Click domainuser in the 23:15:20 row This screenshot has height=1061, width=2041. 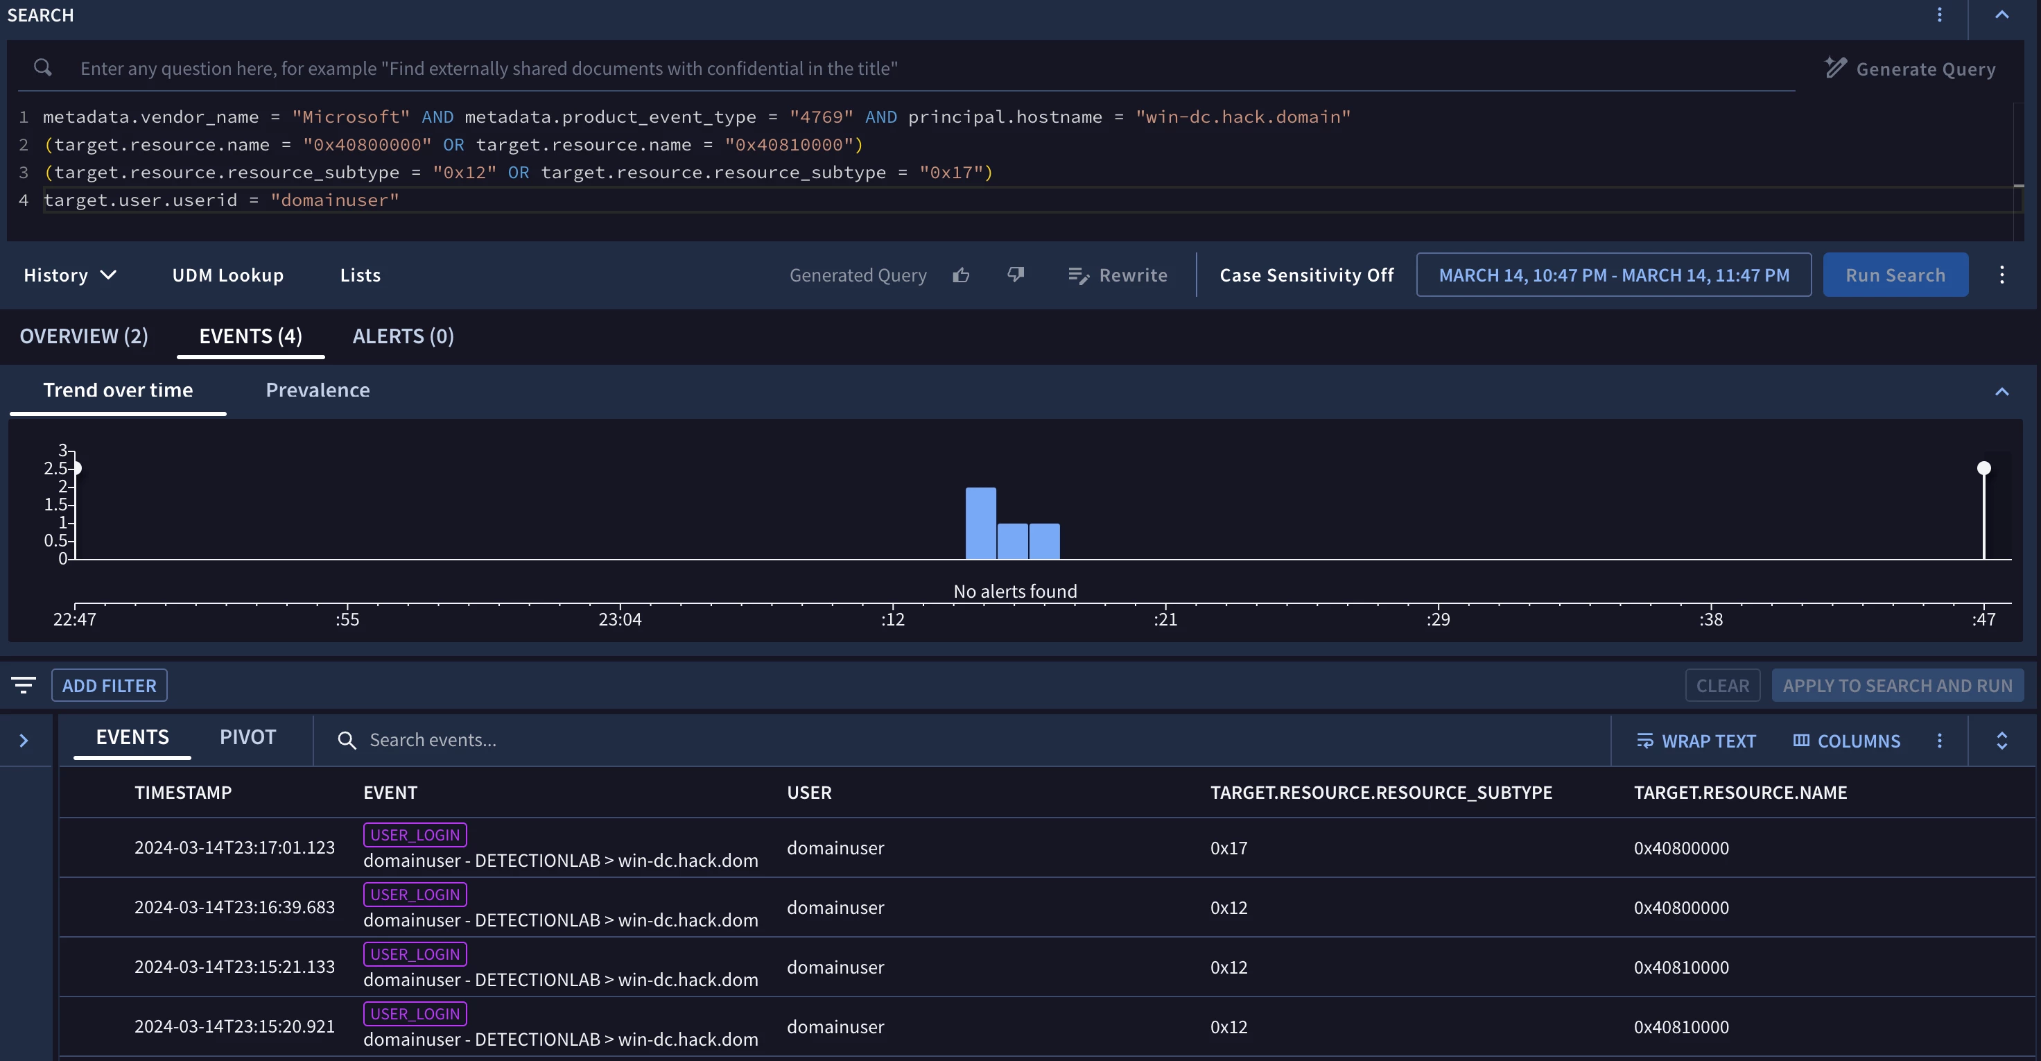[835, 1026]
